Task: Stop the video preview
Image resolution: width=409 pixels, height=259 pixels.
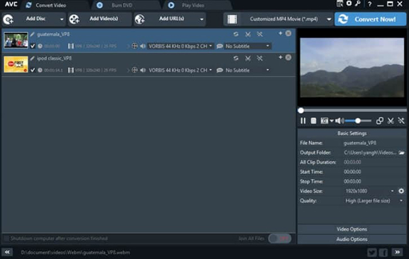Action: point(313,121)
